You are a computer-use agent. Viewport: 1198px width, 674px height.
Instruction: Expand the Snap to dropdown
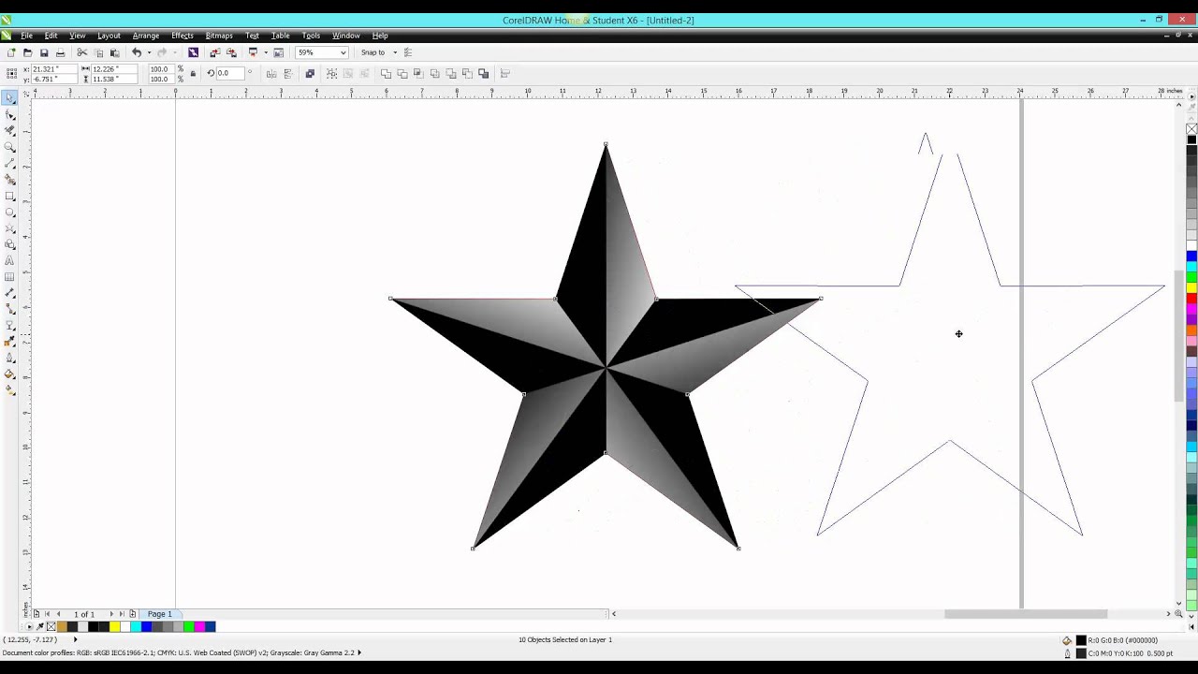[395, 52]
